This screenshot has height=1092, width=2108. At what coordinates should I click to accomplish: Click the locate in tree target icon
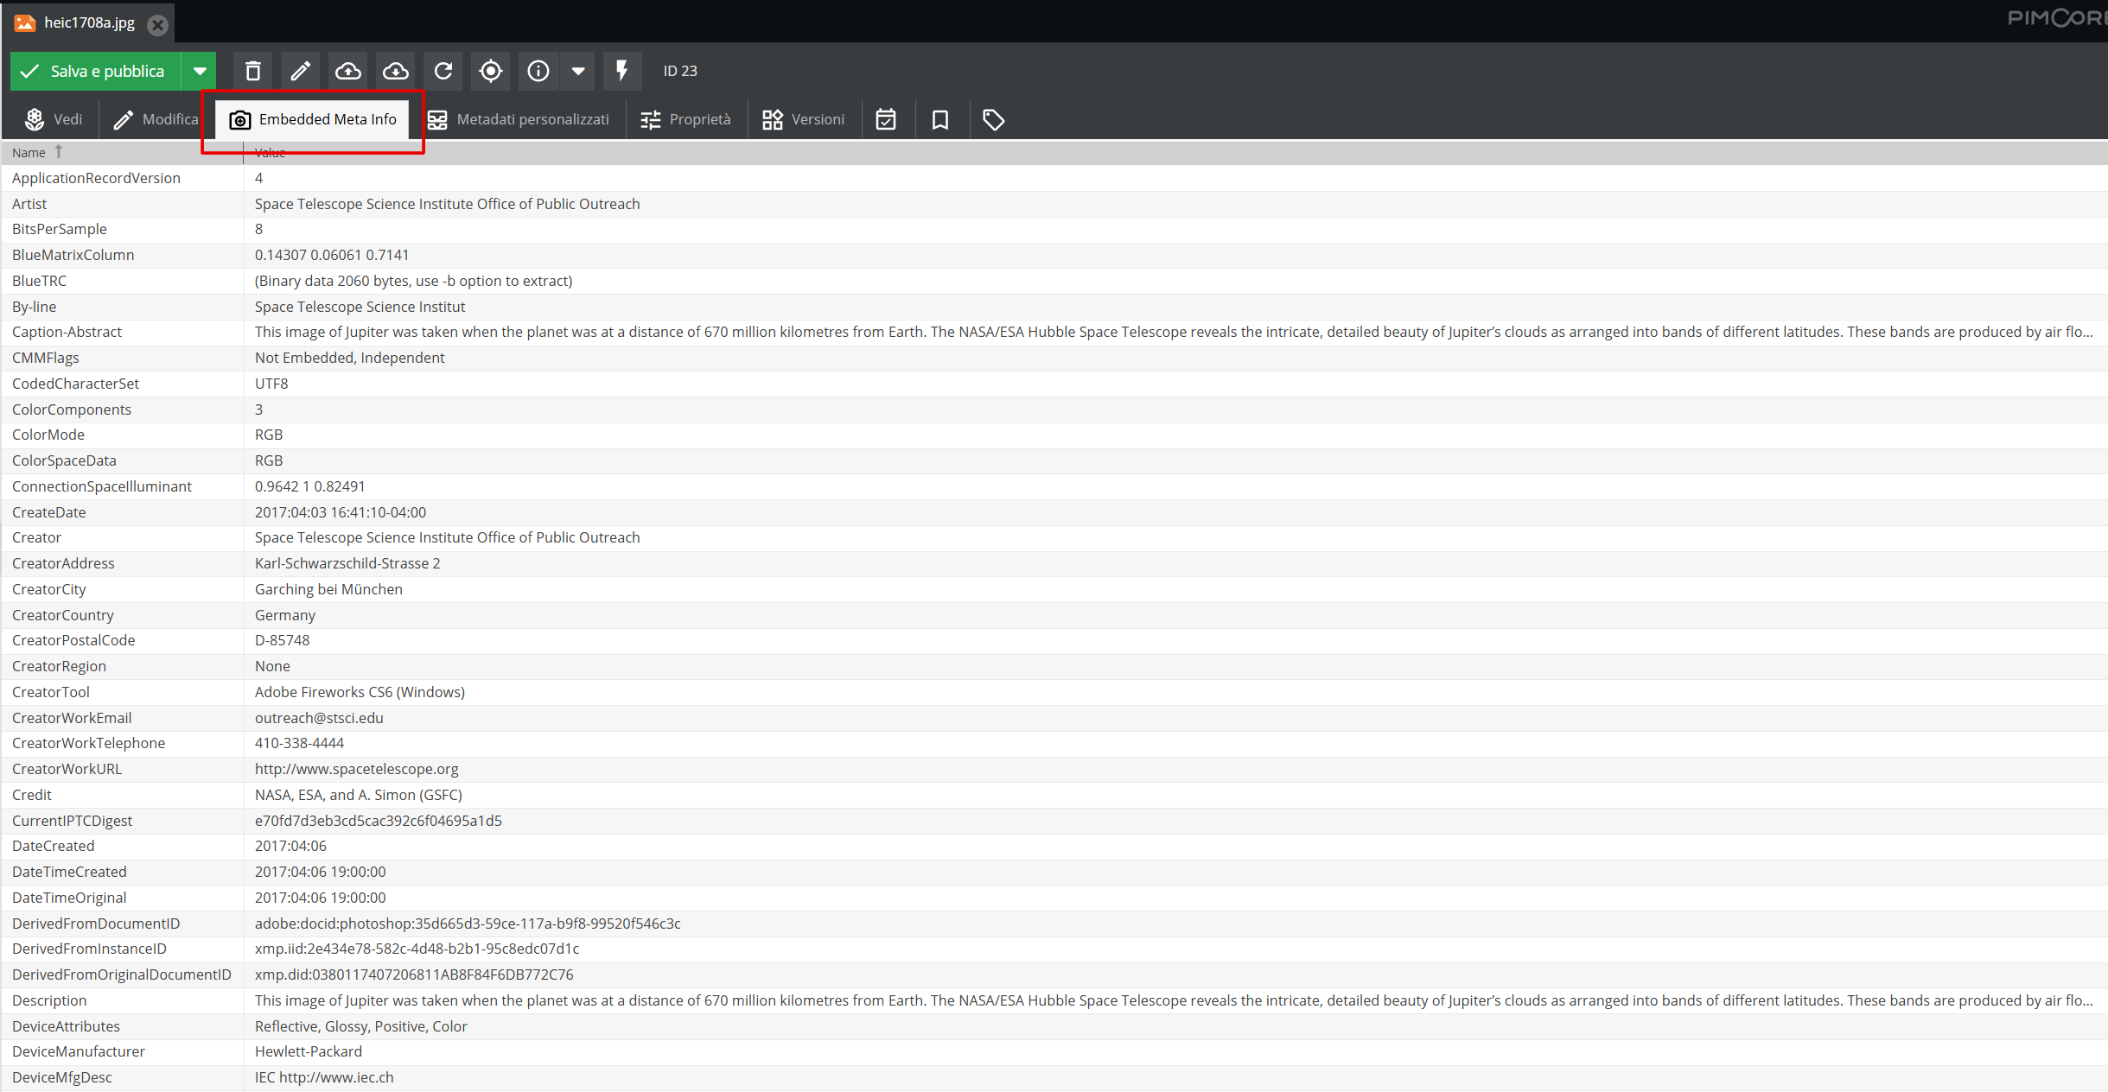pyautogui.click(x=491, y=71)
